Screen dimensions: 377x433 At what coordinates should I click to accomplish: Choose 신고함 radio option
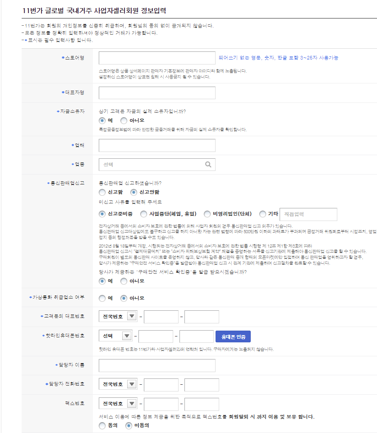pos(102,192)
